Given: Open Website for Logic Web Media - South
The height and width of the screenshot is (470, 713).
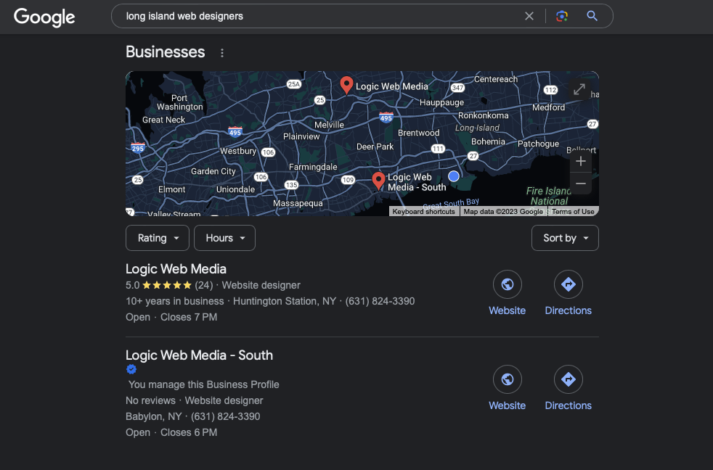Looking at the screenshot, I should [507, 379].
